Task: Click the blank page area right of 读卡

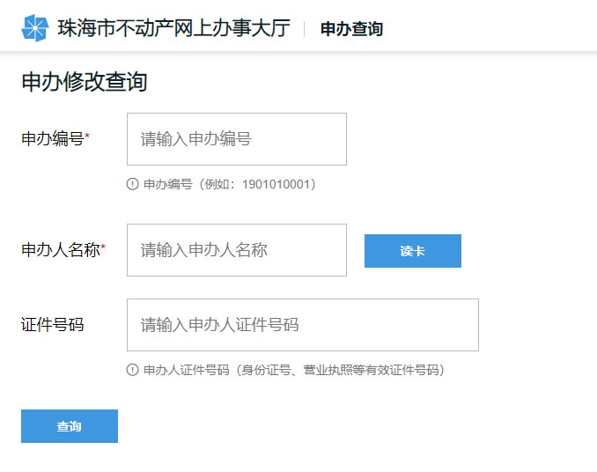Action: [528, 251]
